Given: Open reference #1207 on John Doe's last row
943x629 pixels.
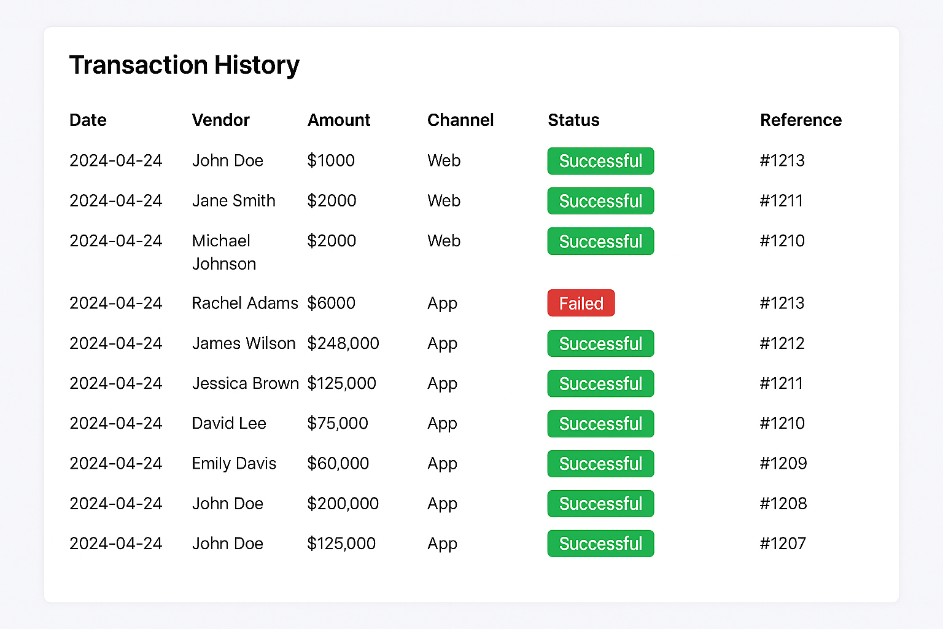Looking at the screenshot, I should point(783,544).
